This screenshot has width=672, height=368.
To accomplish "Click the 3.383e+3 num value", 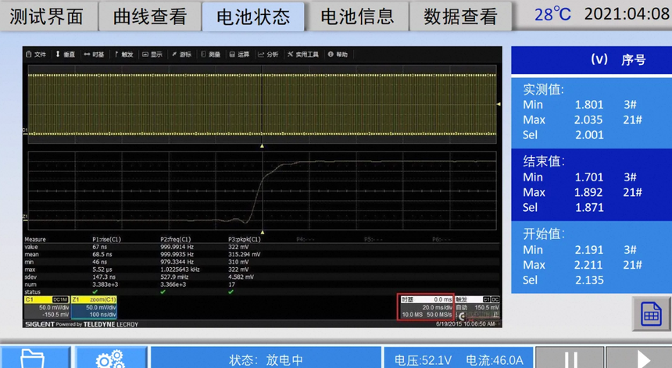I will tap(105, 284).
